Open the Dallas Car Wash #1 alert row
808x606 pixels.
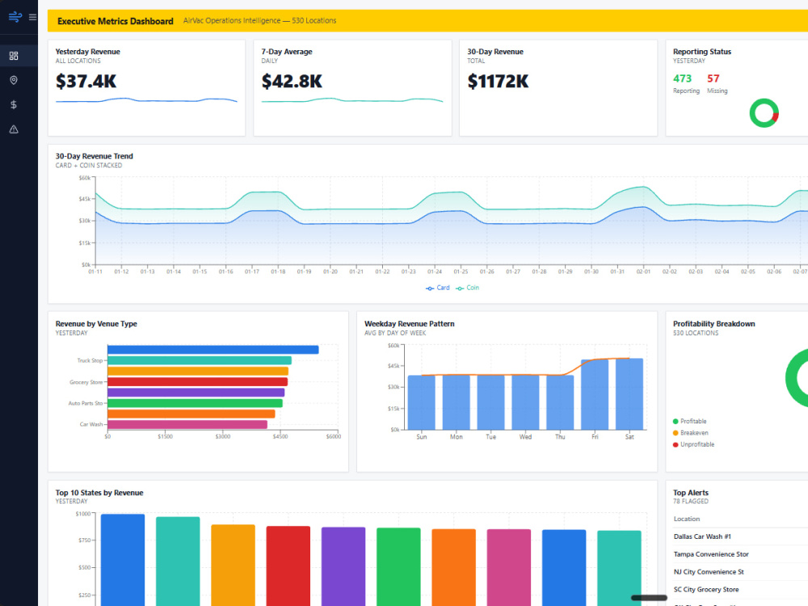pyautogui.click(x=740, y=537)
